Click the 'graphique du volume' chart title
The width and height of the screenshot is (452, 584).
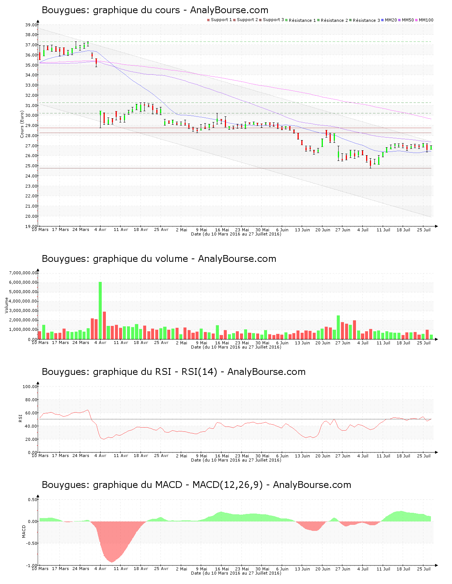click(159, 259)
